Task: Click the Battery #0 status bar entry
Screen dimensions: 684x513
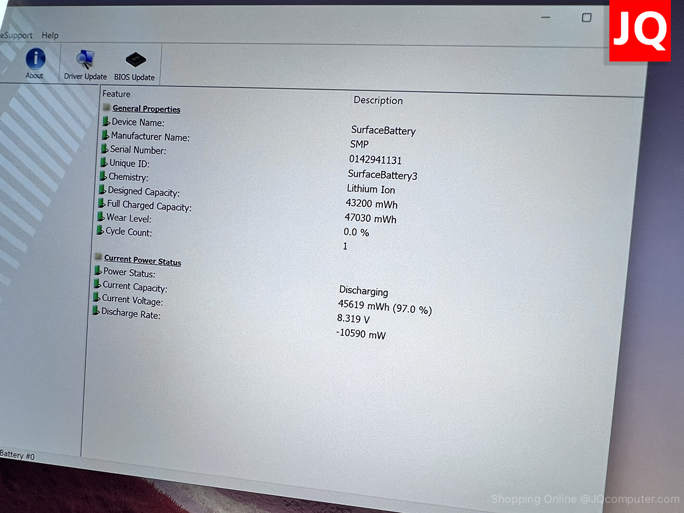Action: pyautogui.click(x=17, y=455)
